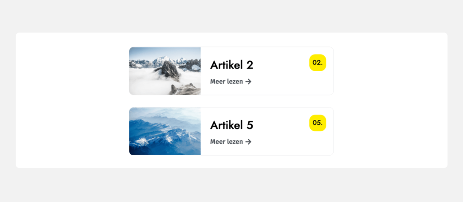Click empty space between Artikel 2 title and badge
The height and width of the screenshot is (202, 463).
click(280, 65)
